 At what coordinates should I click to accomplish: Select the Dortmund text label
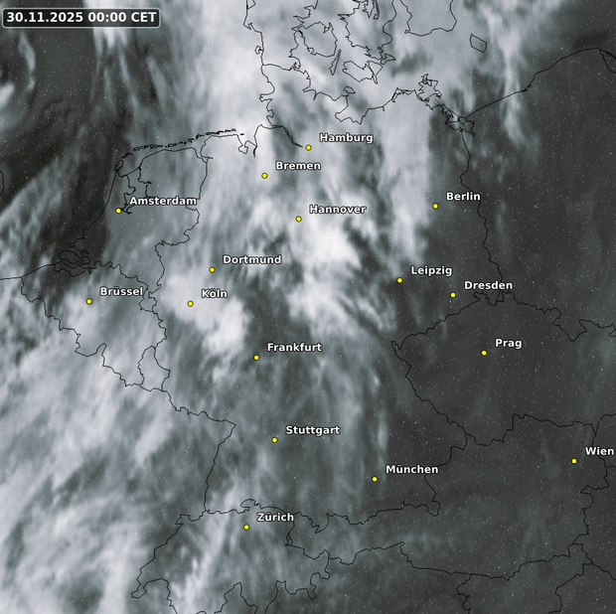point(251,259)
